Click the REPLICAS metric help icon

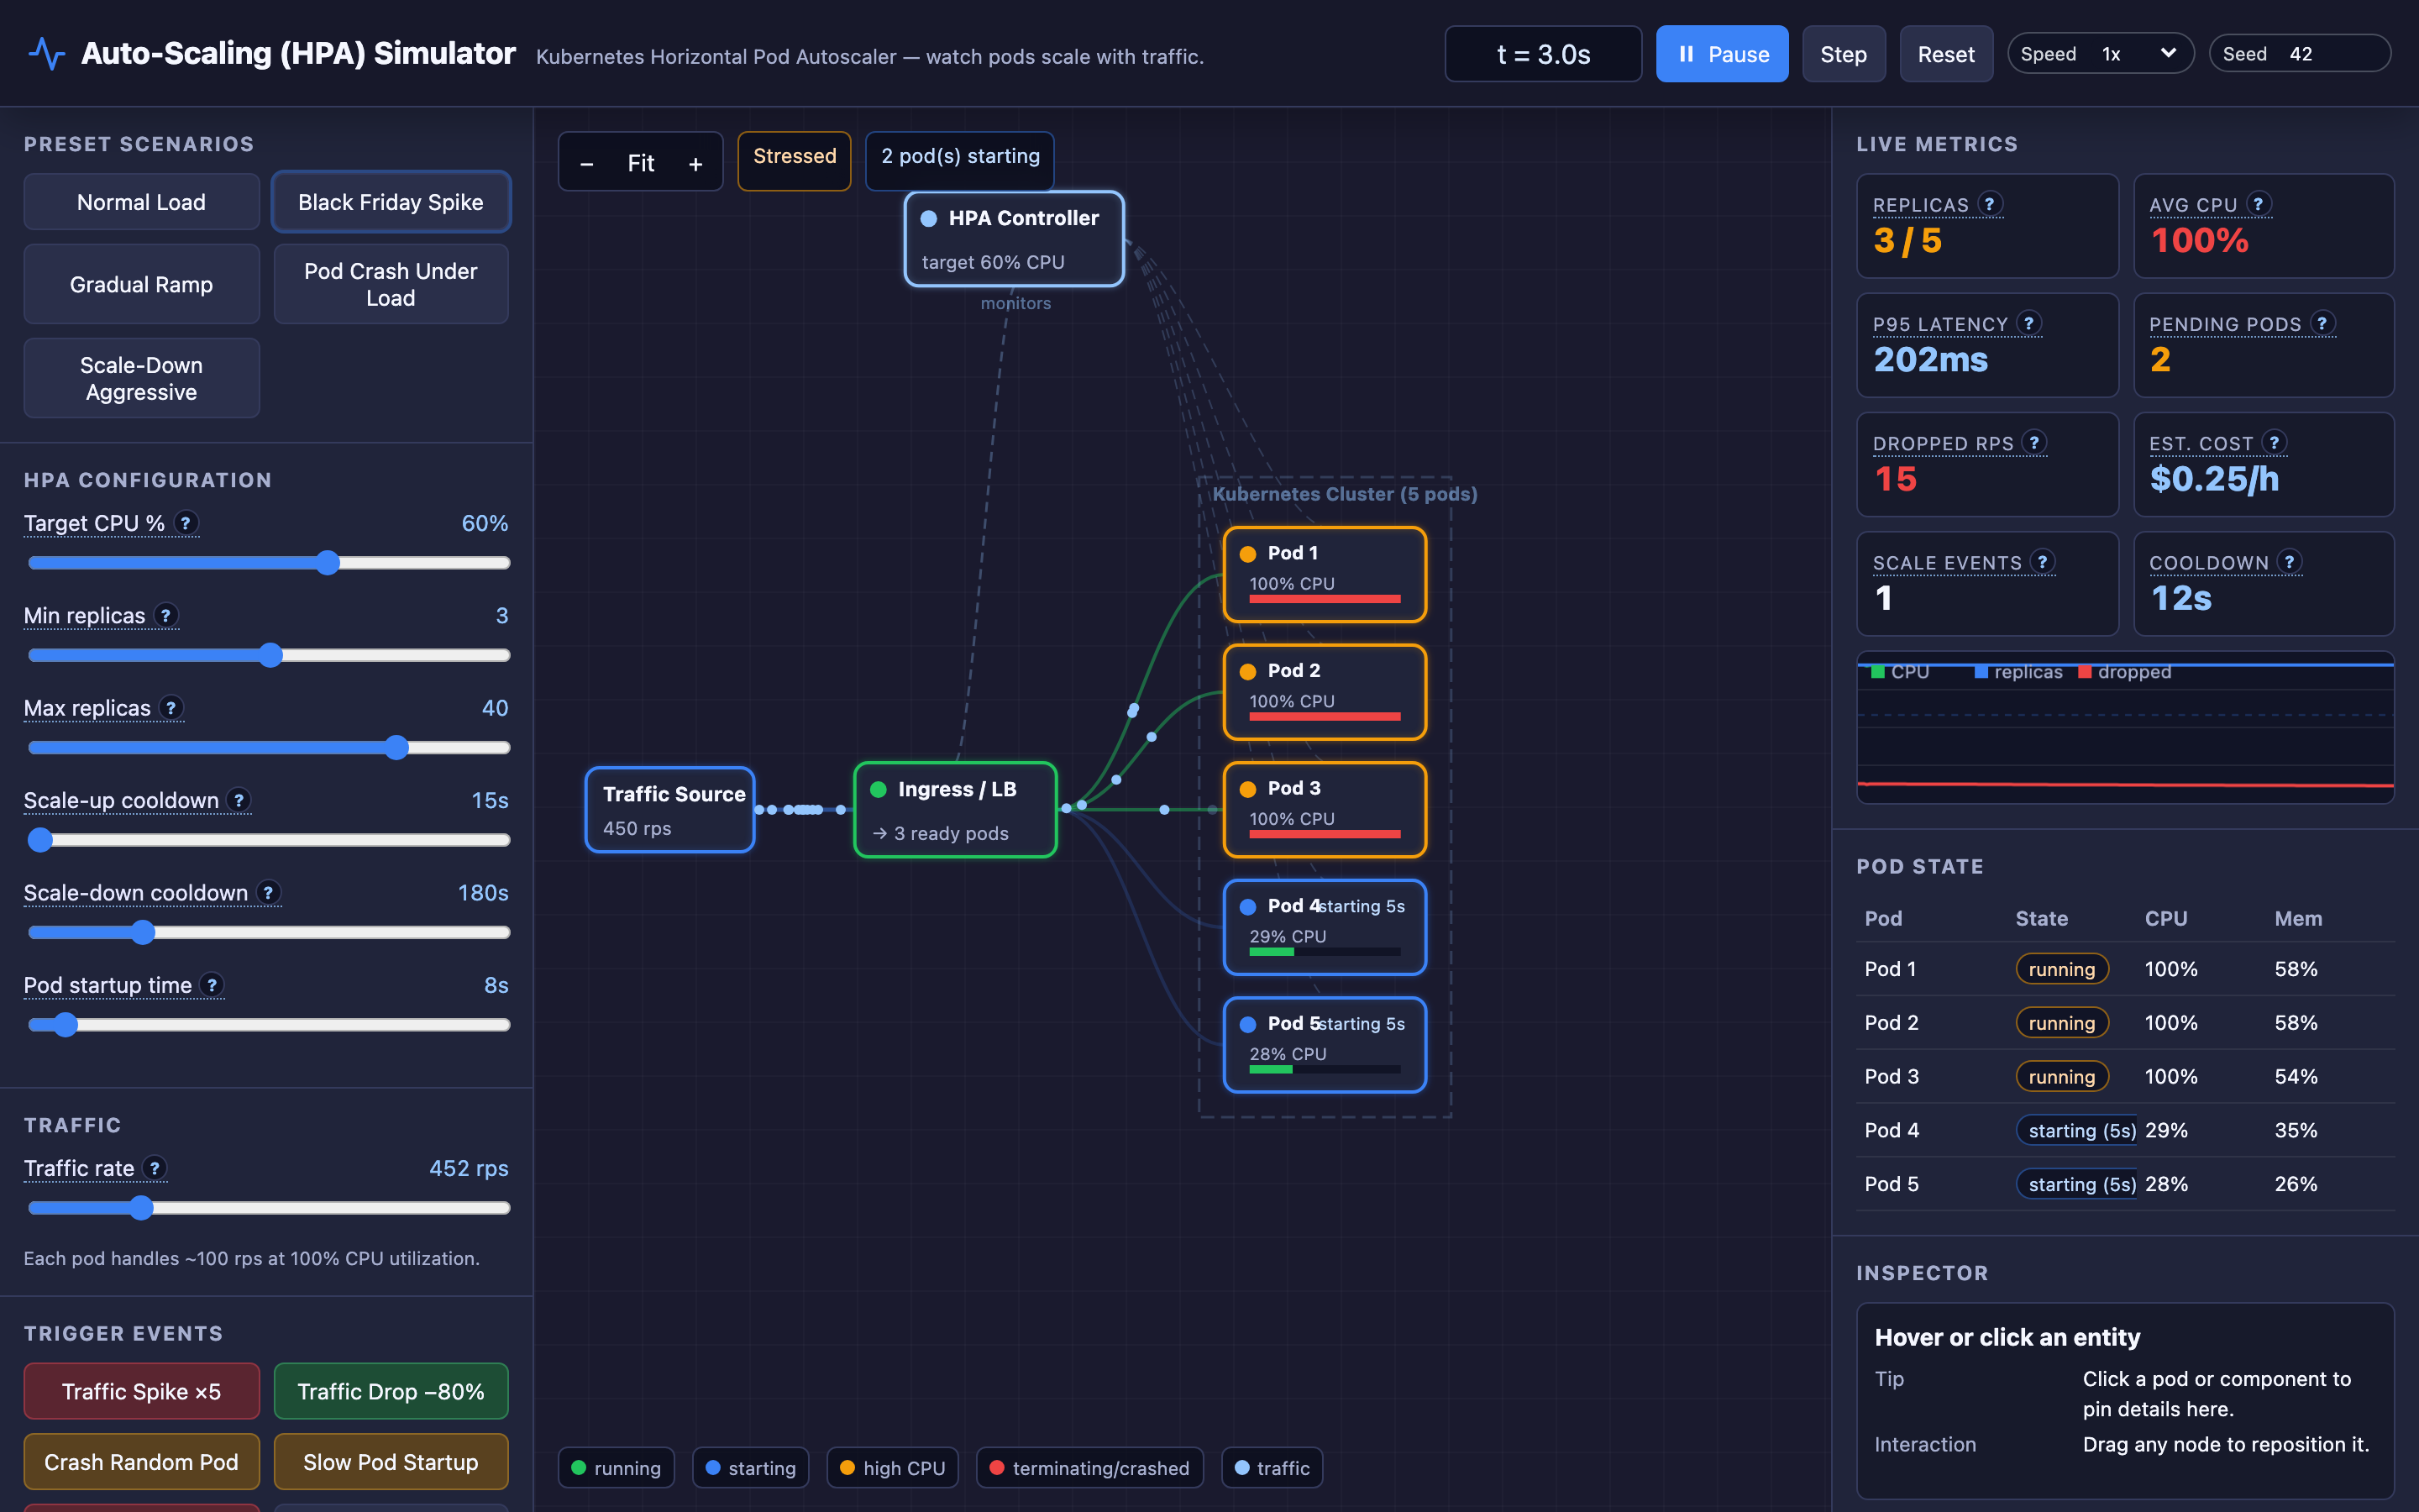(x=1989, y=204)
